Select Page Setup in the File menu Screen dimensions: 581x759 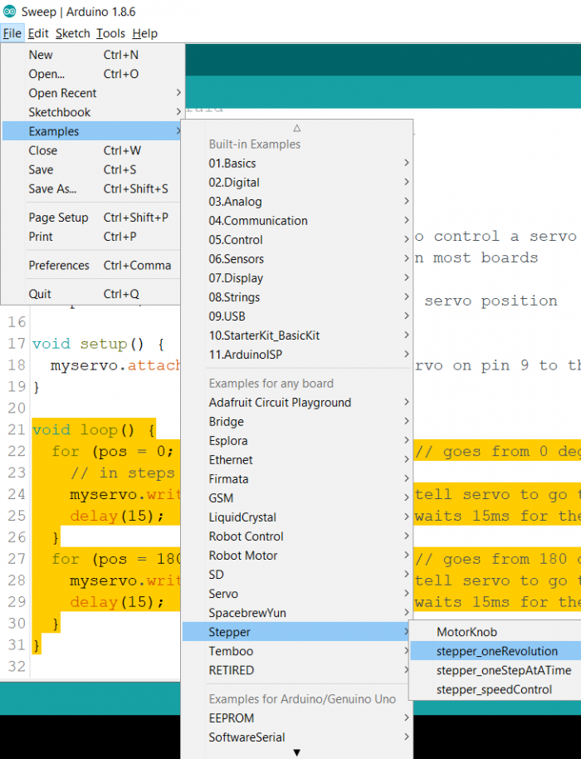pyautogui.click(x=92, y=218)
